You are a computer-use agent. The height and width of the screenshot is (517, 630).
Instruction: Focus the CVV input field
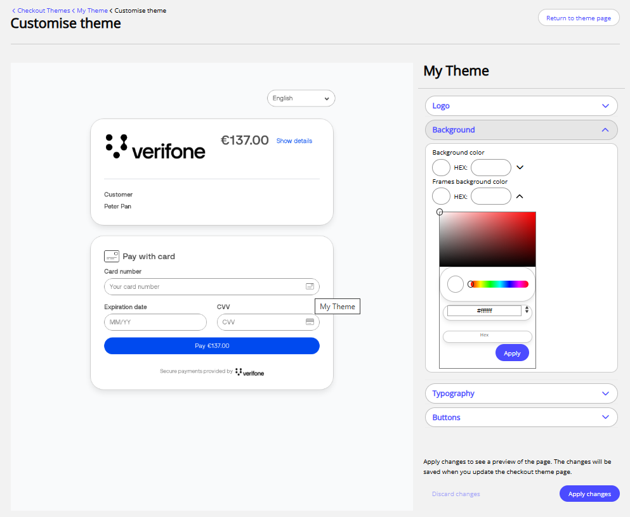(x=268, y=322)
